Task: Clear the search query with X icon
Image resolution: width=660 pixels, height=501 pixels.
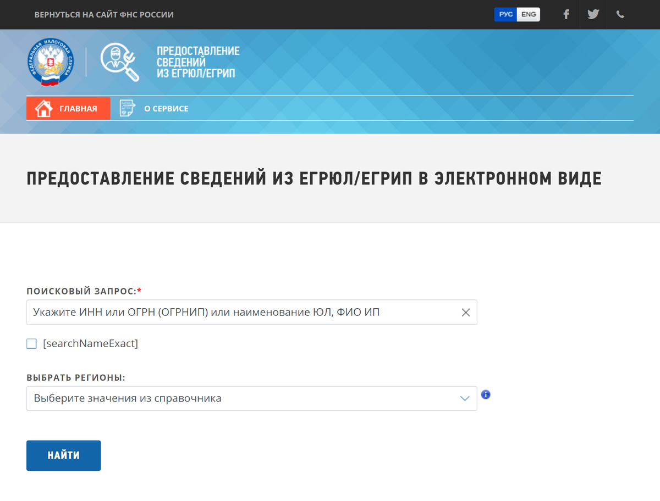Action: [x=466, y=313]
